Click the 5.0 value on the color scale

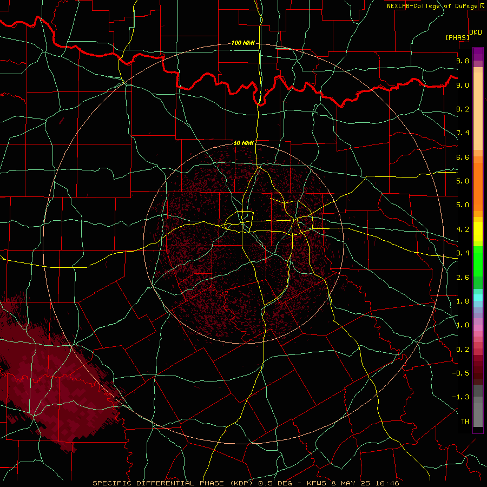tap(463, 205)
